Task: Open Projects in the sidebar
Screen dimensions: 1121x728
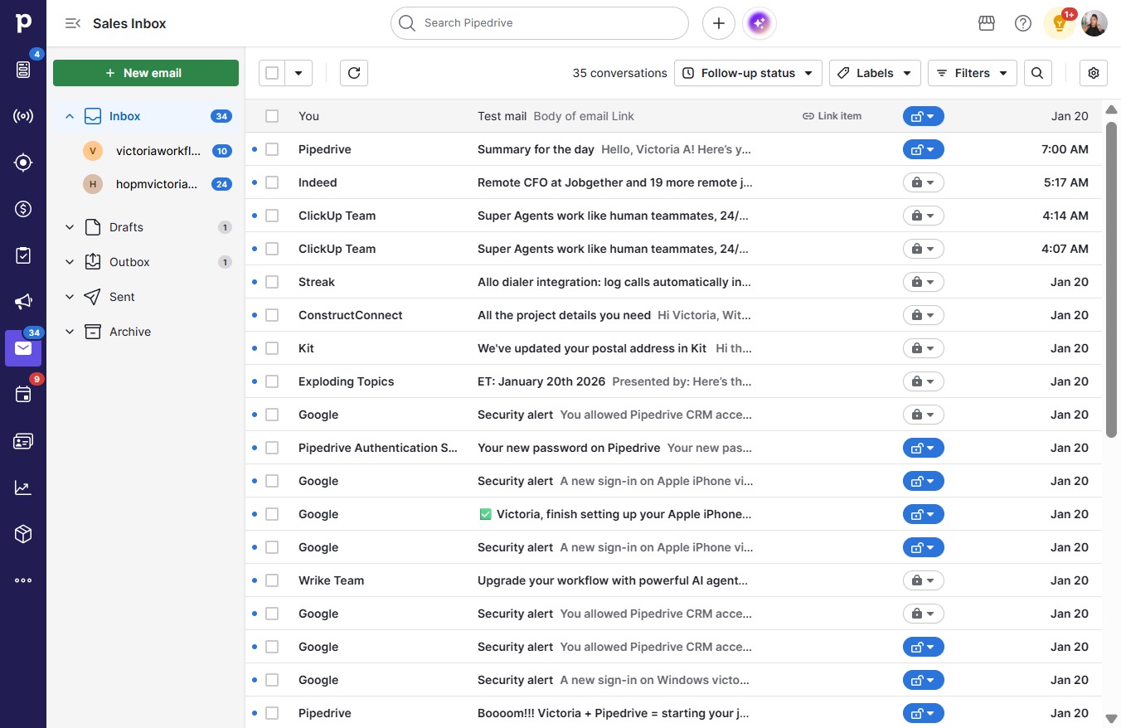Action: point(23,70)
